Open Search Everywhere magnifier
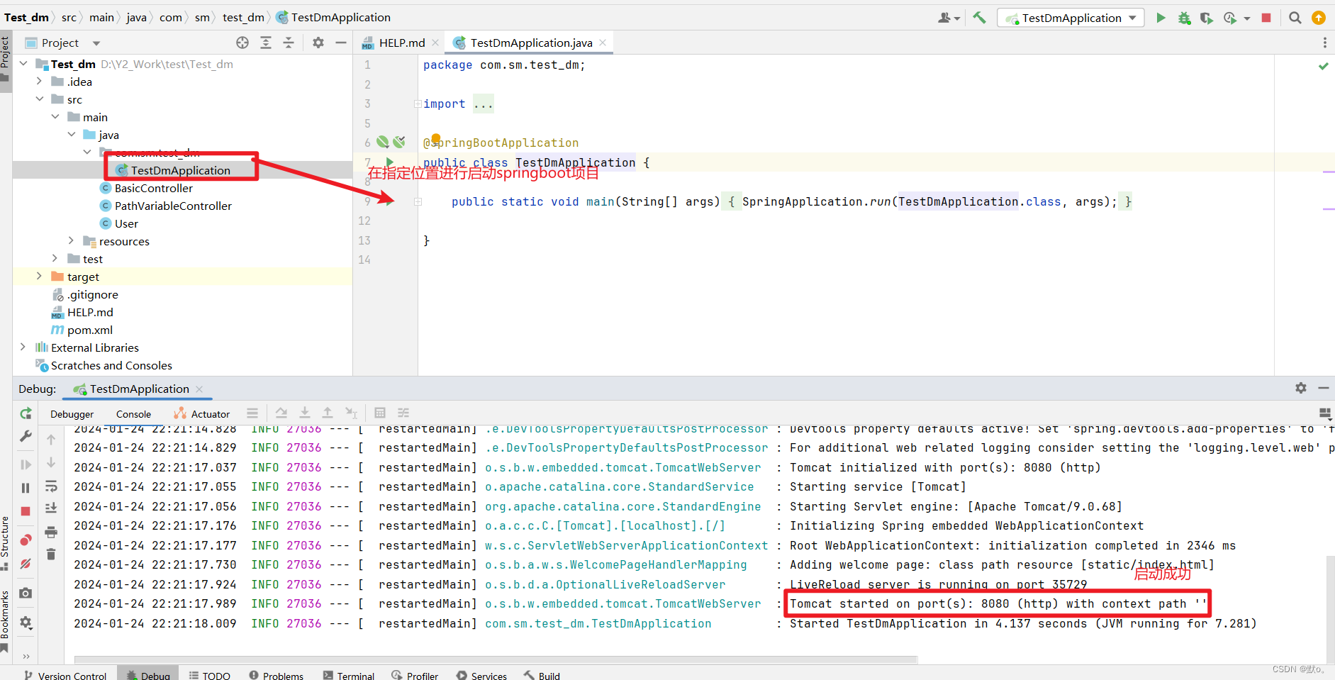Screen dimensions: 1335x680 (1295, 17)
